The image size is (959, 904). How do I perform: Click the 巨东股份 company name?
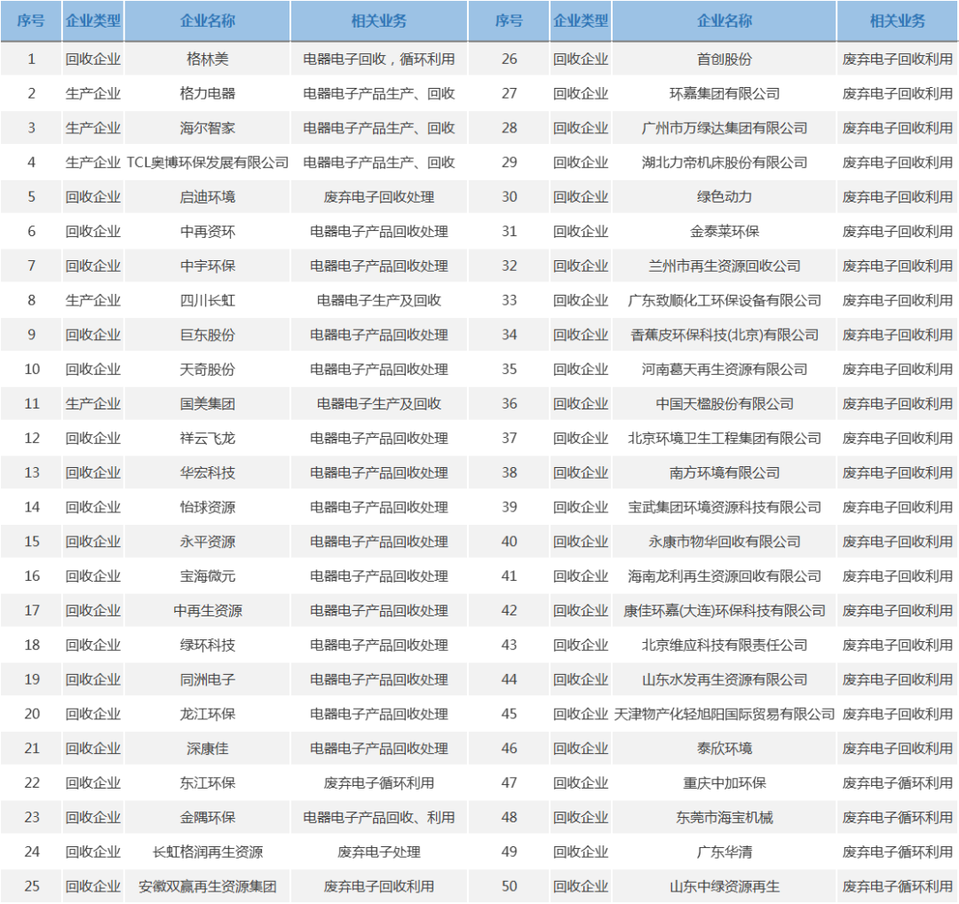click(207, 335)
